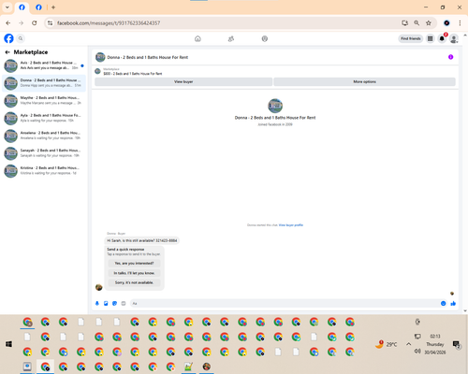Open the 29°C weather widget
The height and width of the screenshot is (374, 468).
tap(387, 344)
